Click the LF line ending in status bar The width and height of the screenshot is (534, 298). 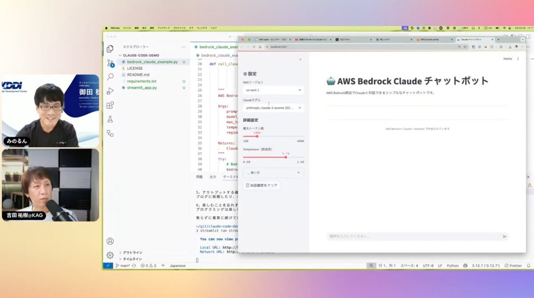440,266
